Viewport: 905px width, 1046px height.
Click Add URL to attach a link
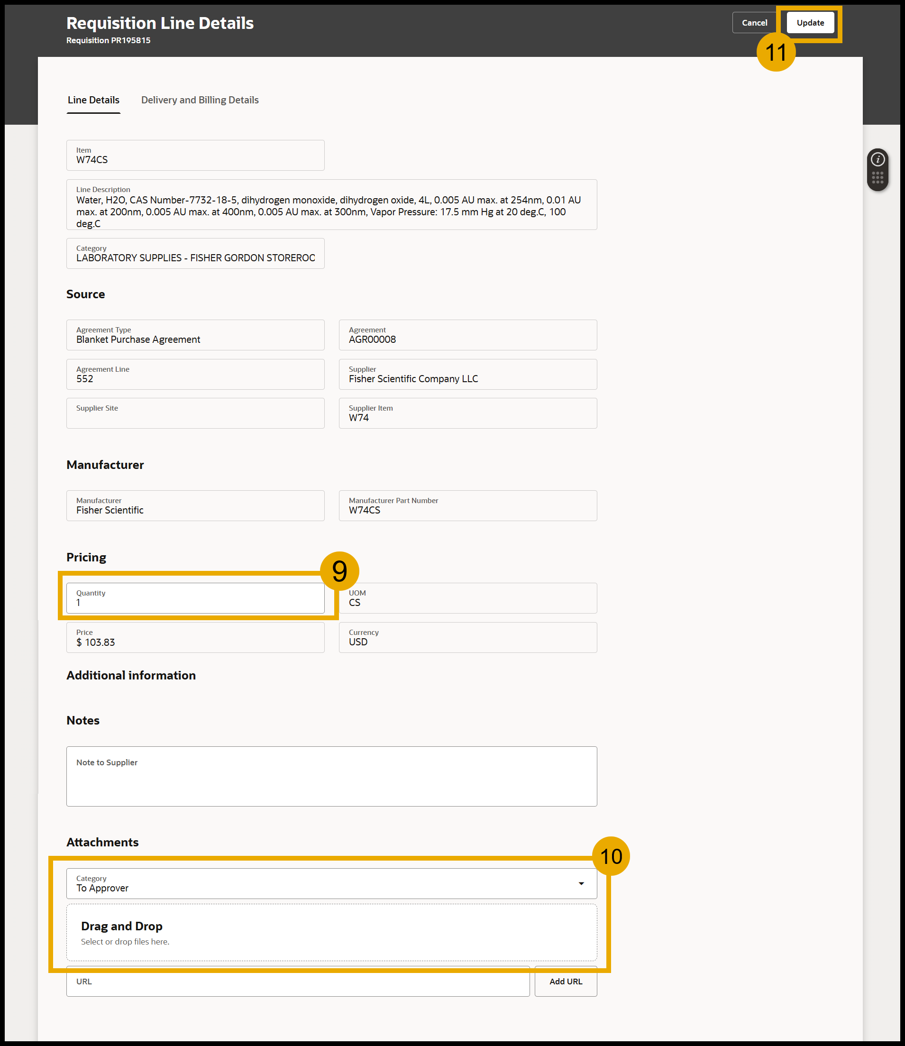(565, 982)
